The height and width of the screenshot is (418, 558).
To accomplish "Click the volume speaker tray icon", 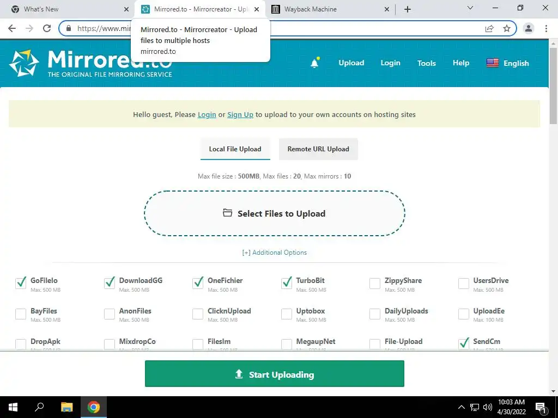I will click(488, 407).
